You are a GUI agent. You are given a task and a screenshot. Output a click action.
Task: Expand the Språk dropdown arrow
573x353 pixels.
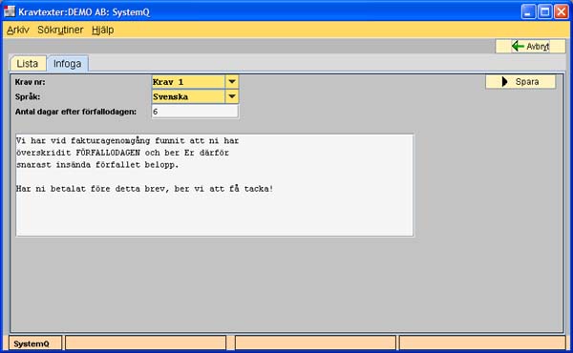[232, 96]
